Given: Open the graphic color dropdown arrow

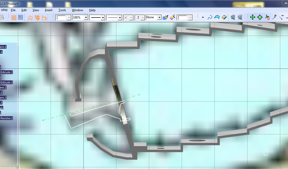Looking at the screenshot, I should [x=69, y=18].
